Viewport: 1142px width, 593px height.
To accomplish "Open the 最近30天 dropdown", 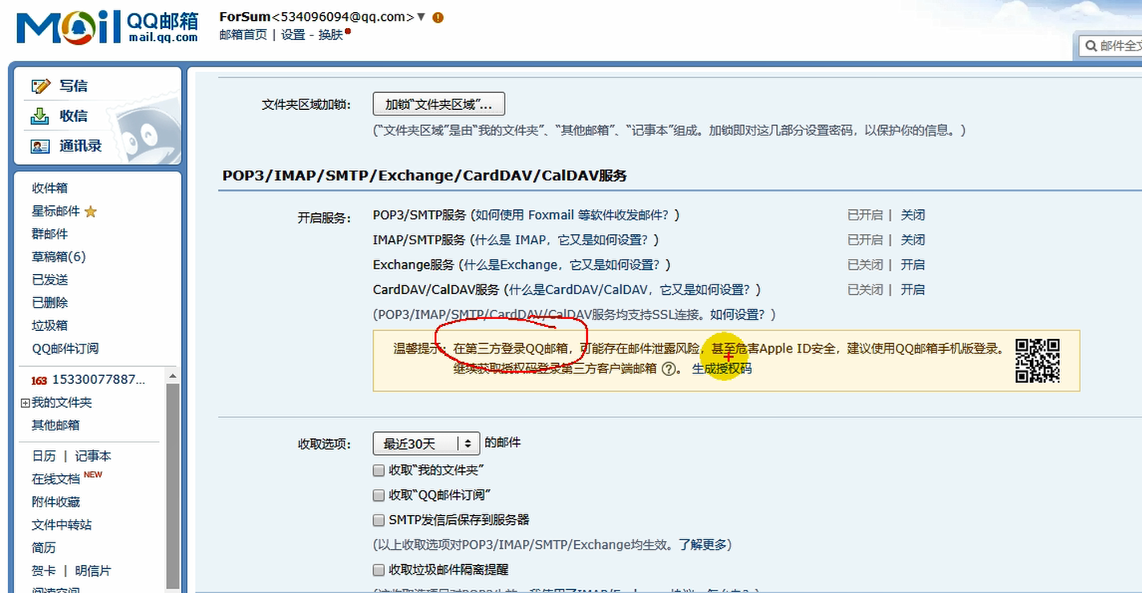I will pyautogui.click(x=427, y=443).
